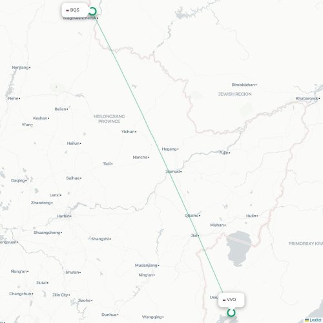
Task: Click the Khabarovsk city label
Action: click(307, 98)
